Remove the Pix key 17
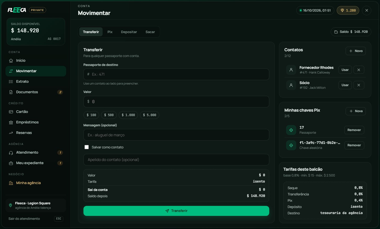This screenshot has width=380, height=229. (354, 130)
